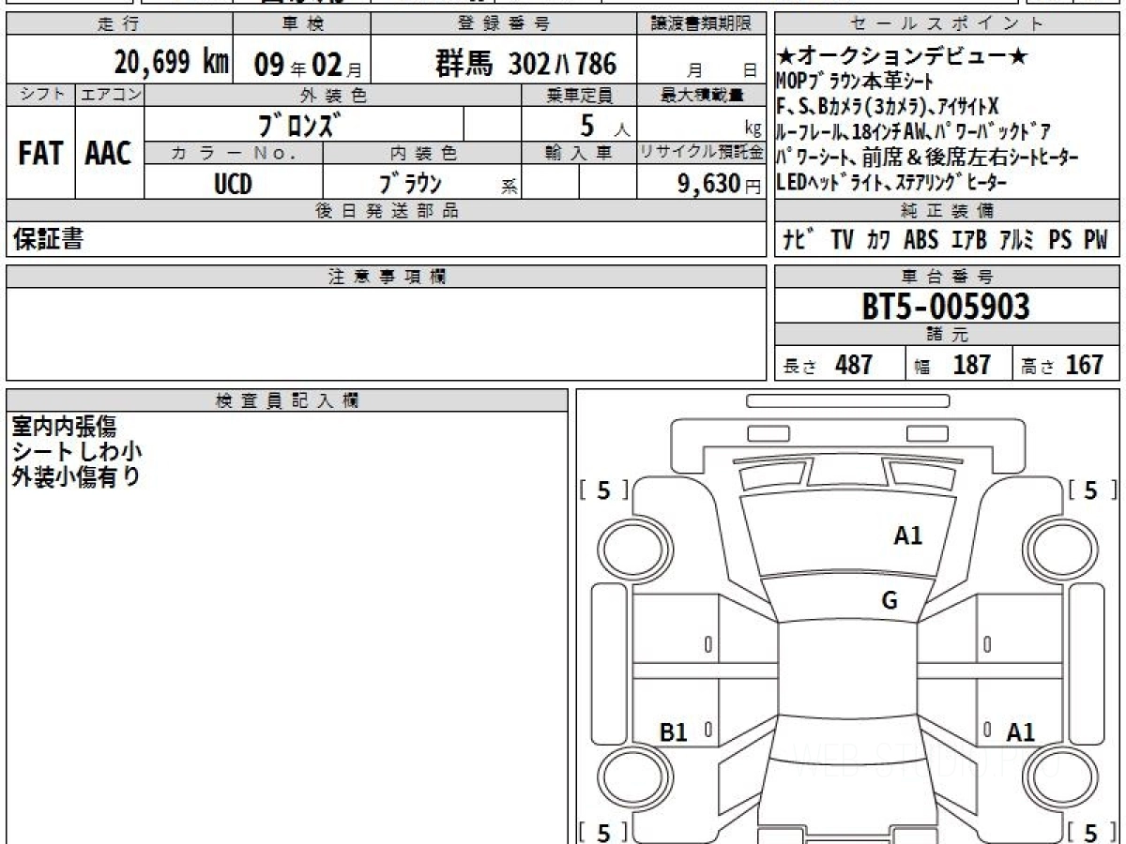Click the A1 mark on the hood
This screenshot has width=1126, height=844.
[907, 535]
